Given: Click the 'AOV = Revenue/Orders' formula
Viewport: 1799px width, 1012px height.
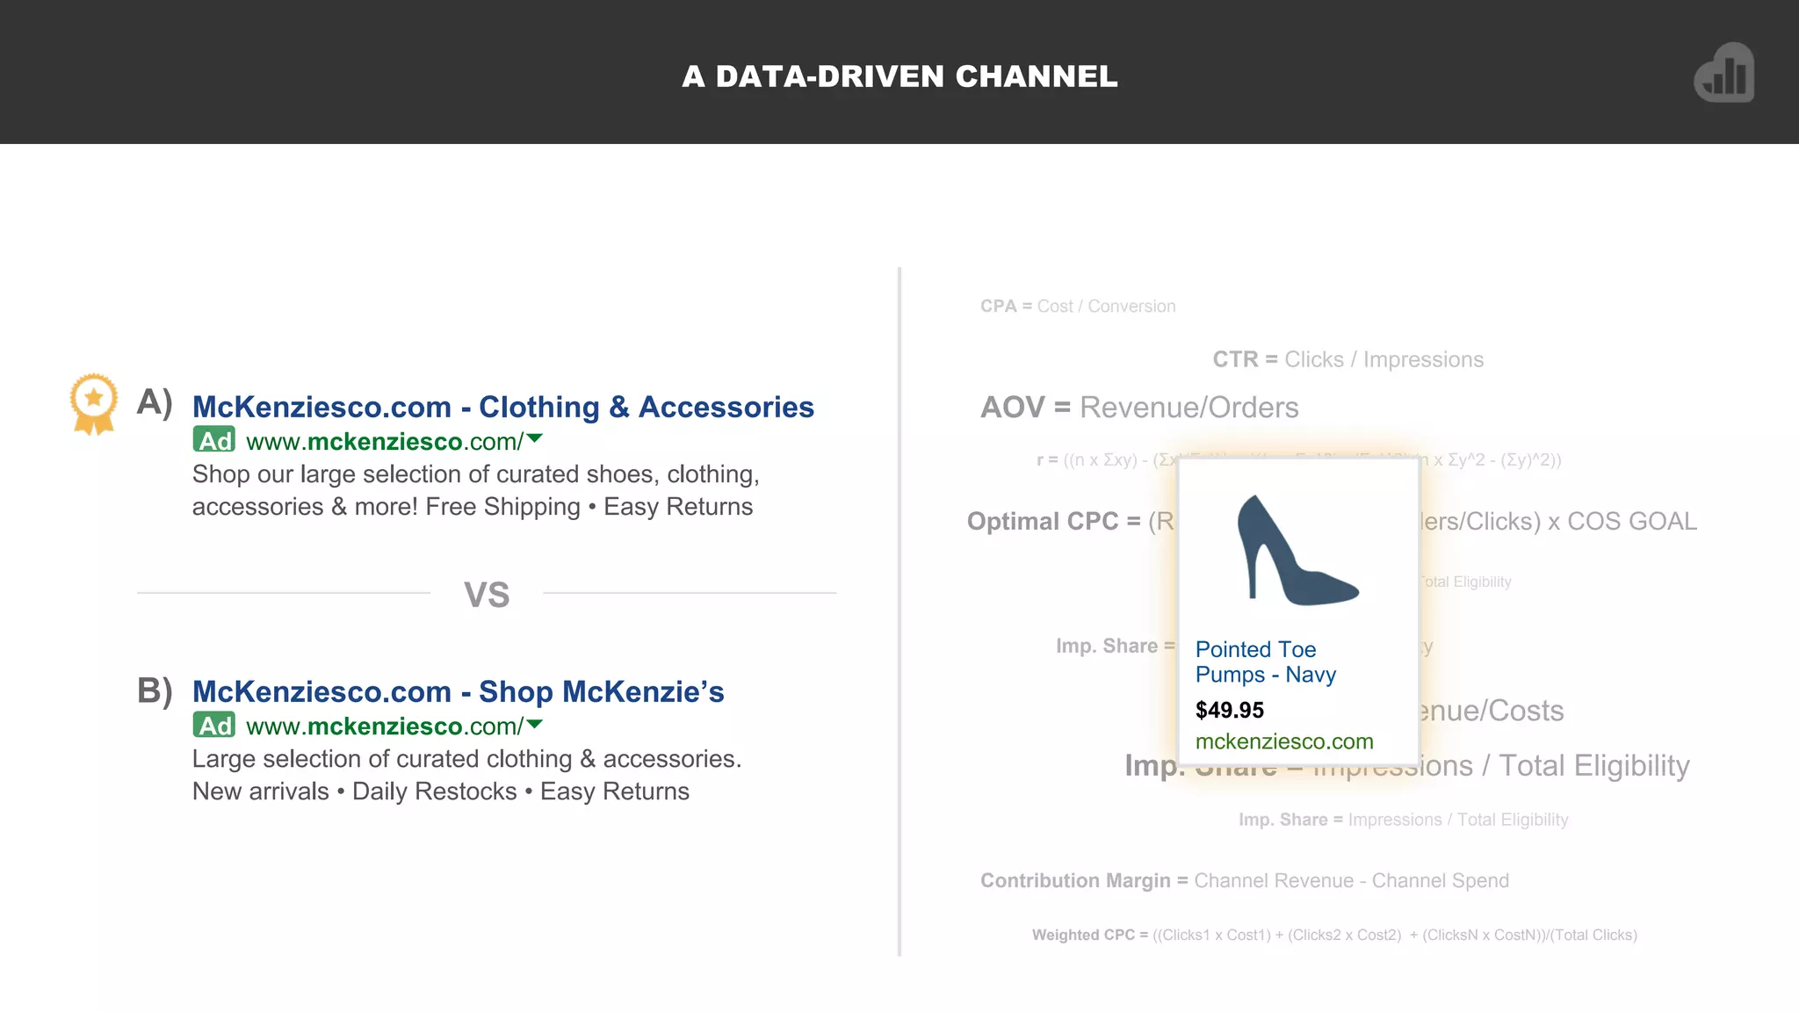Looking at the screenshot, I should [x=1139, y=408].
